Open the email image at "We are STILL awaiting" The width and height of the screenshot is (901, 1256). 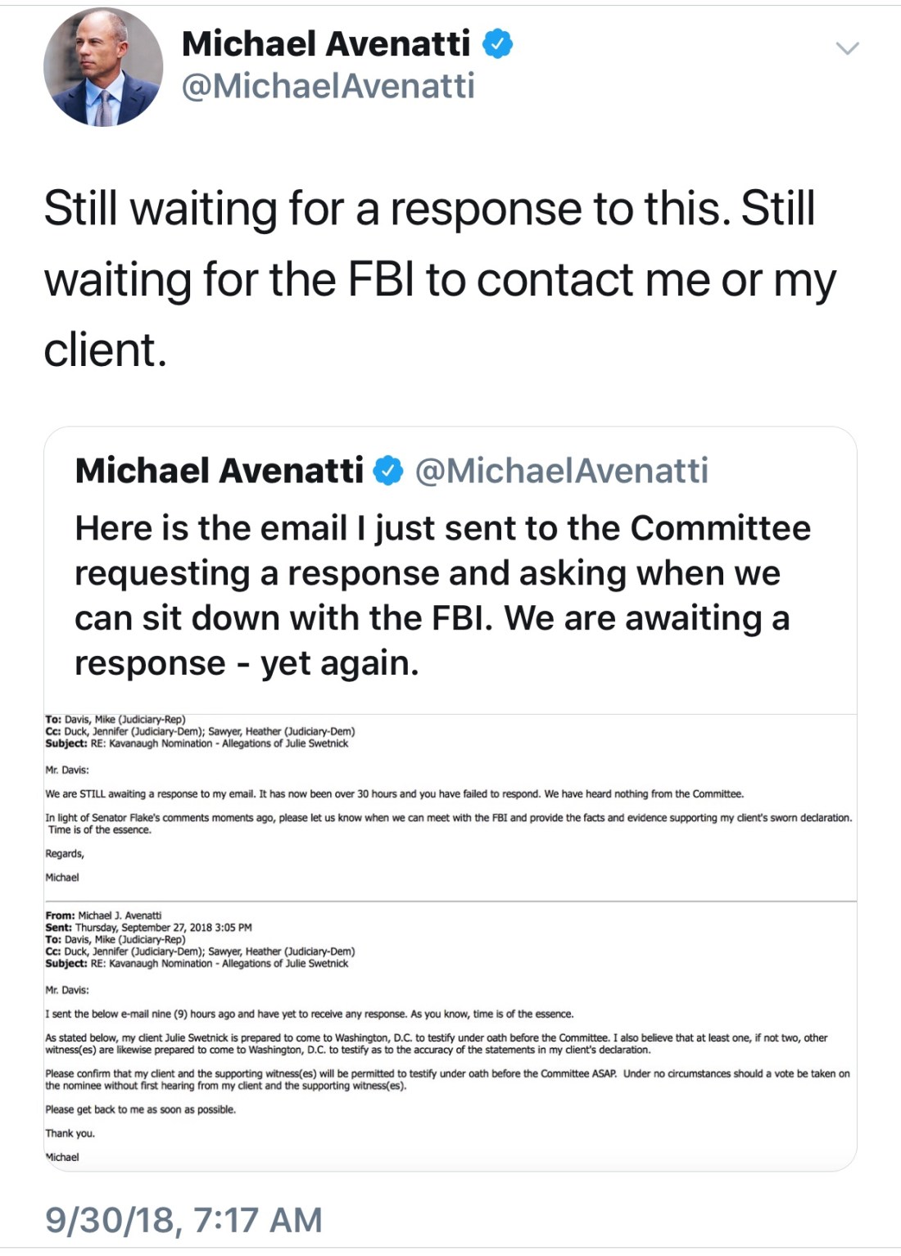tap(393, 793)
